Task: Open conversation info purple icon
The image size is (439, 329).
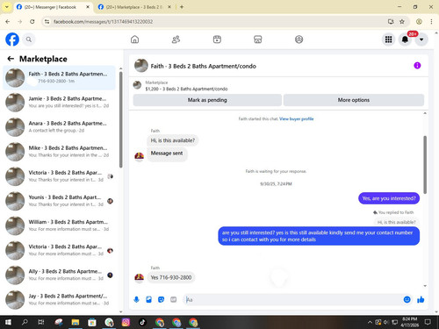Action: click(x=417, y=66)
